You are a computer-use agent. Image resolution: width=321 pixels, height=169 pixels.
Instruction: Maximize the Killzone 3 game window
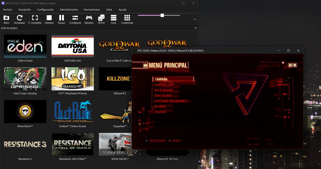[x=288, y=51]
